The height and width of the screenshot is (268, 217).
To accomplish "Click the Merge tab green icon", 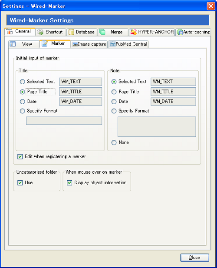I will click(x=102, y=32).
